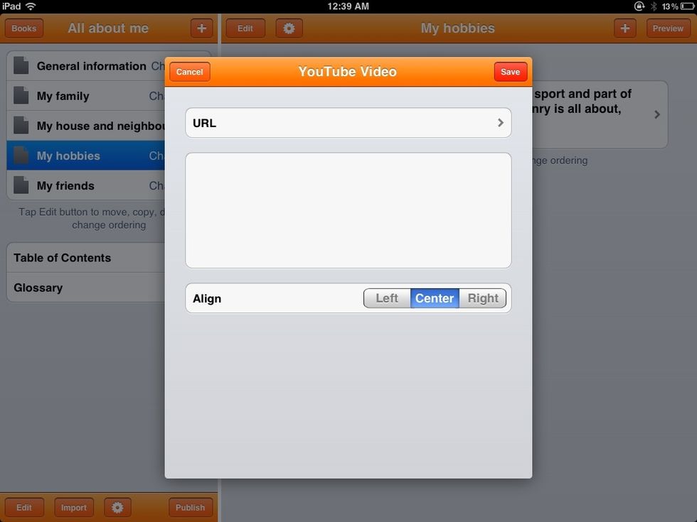Tap the plus icon next to Preview
The image size is (697, 522).
pos(624,28)
